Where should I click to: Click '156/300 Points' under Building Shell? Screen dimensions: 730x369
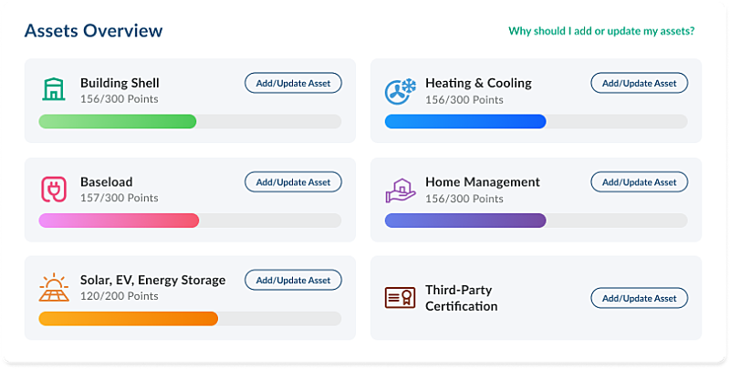click(120, 99)
